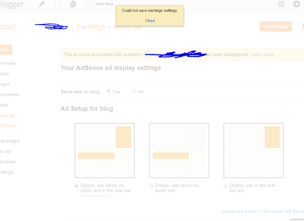
Task: Click the notifications bell icon
Action: 297,4
